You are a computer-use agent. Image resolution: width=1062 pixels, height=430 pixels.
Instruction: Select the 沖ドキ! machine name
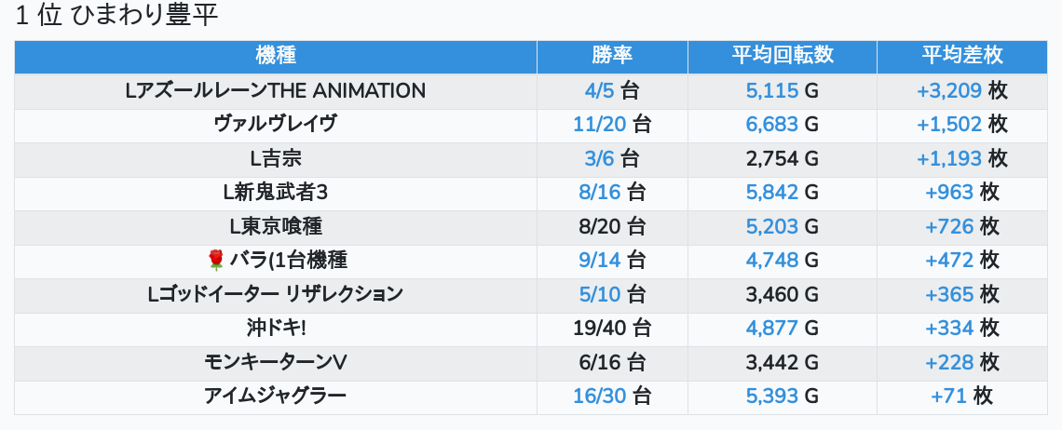[x=276, y=329]
